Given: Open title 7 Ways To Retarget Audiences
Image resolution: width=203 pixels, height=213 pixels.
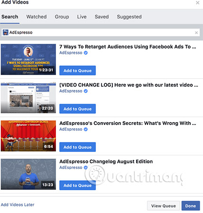Looking at the screenshot, I should 128,47.
